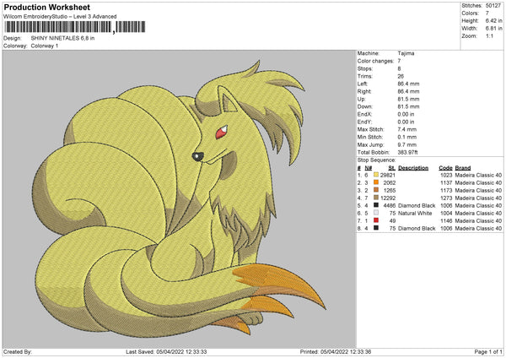Click the Ninetales embroidery design preview
Screen dimensions: 506x358
pyautogui.click(x=179, y=199)
